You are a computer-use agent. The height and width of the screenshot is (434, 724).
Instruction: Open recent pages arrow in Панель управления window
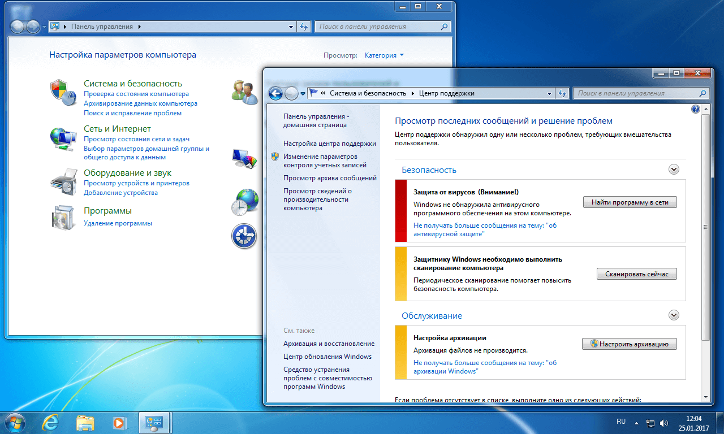45,27
